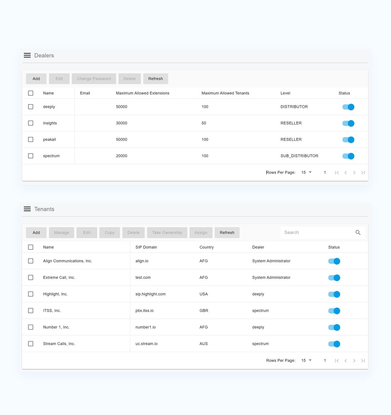Click Refresh button in Tenants toolbar

(227, 233)
